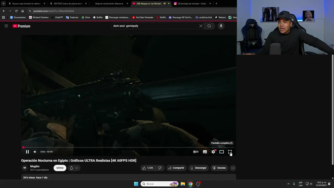
Task: Click the taskbar Buscar search box
Action: (x=160, y=184)
